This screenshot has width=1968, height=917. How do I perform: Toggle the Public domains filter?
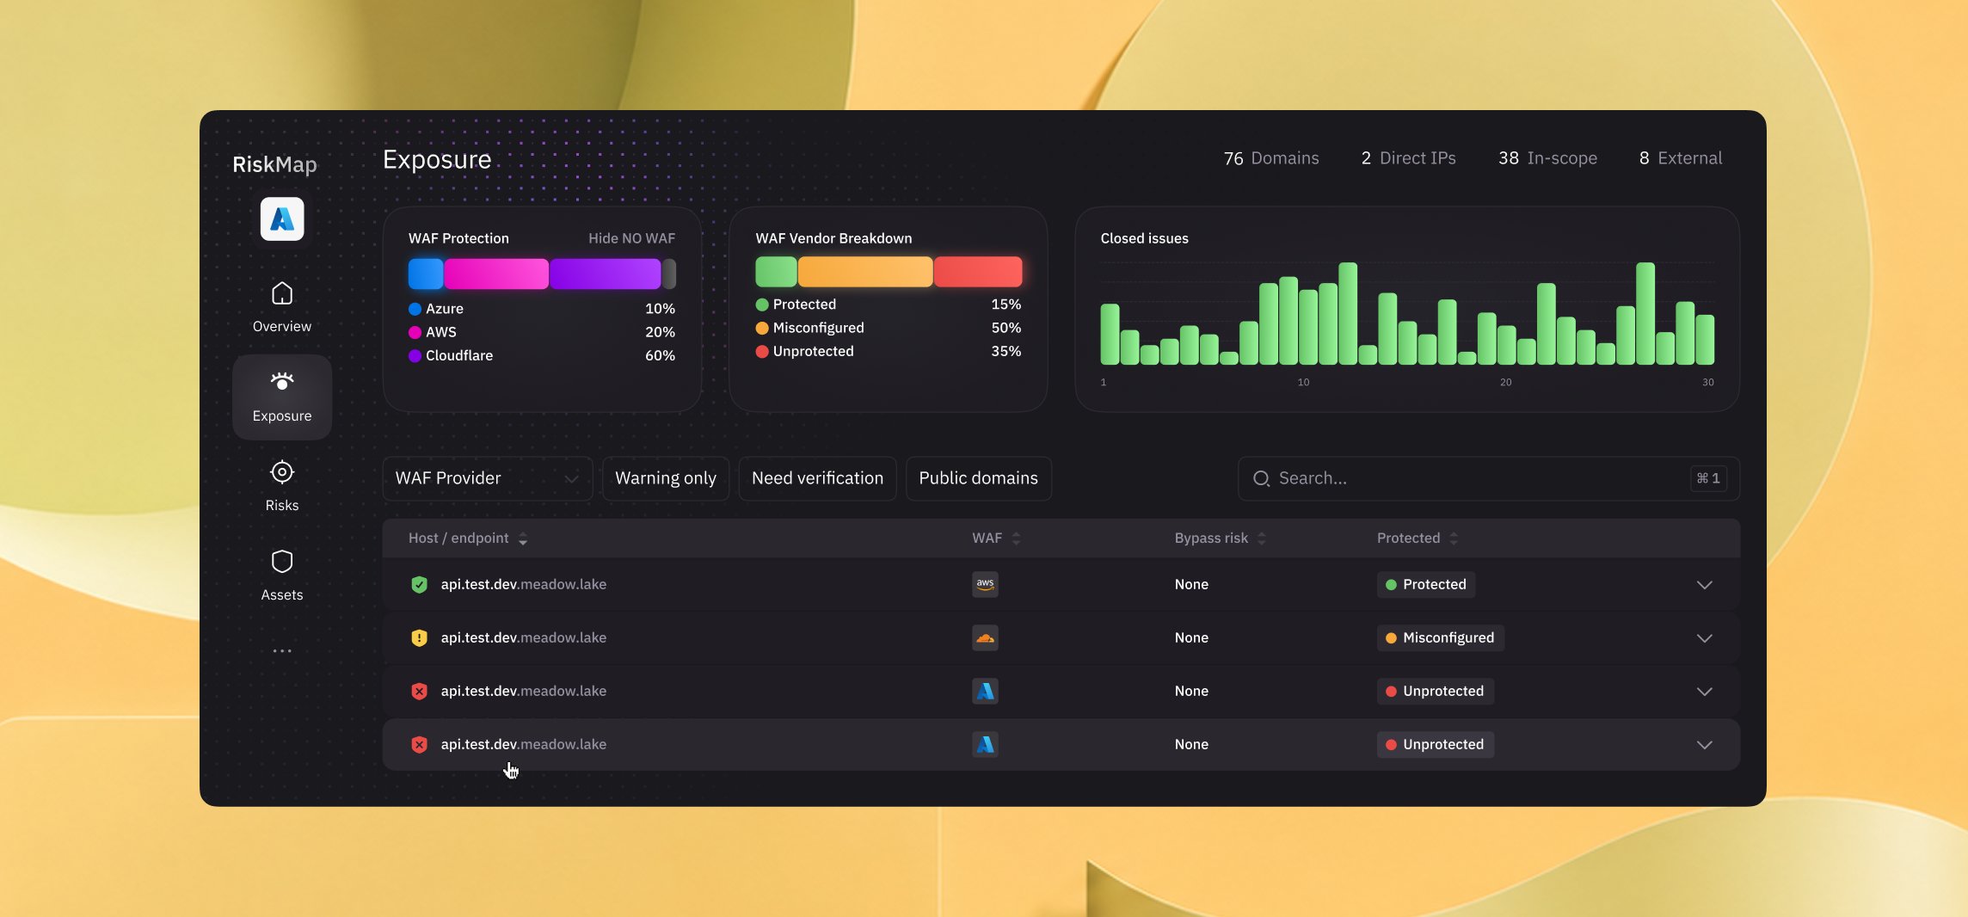pyautogui.click(x=978, y=478)
